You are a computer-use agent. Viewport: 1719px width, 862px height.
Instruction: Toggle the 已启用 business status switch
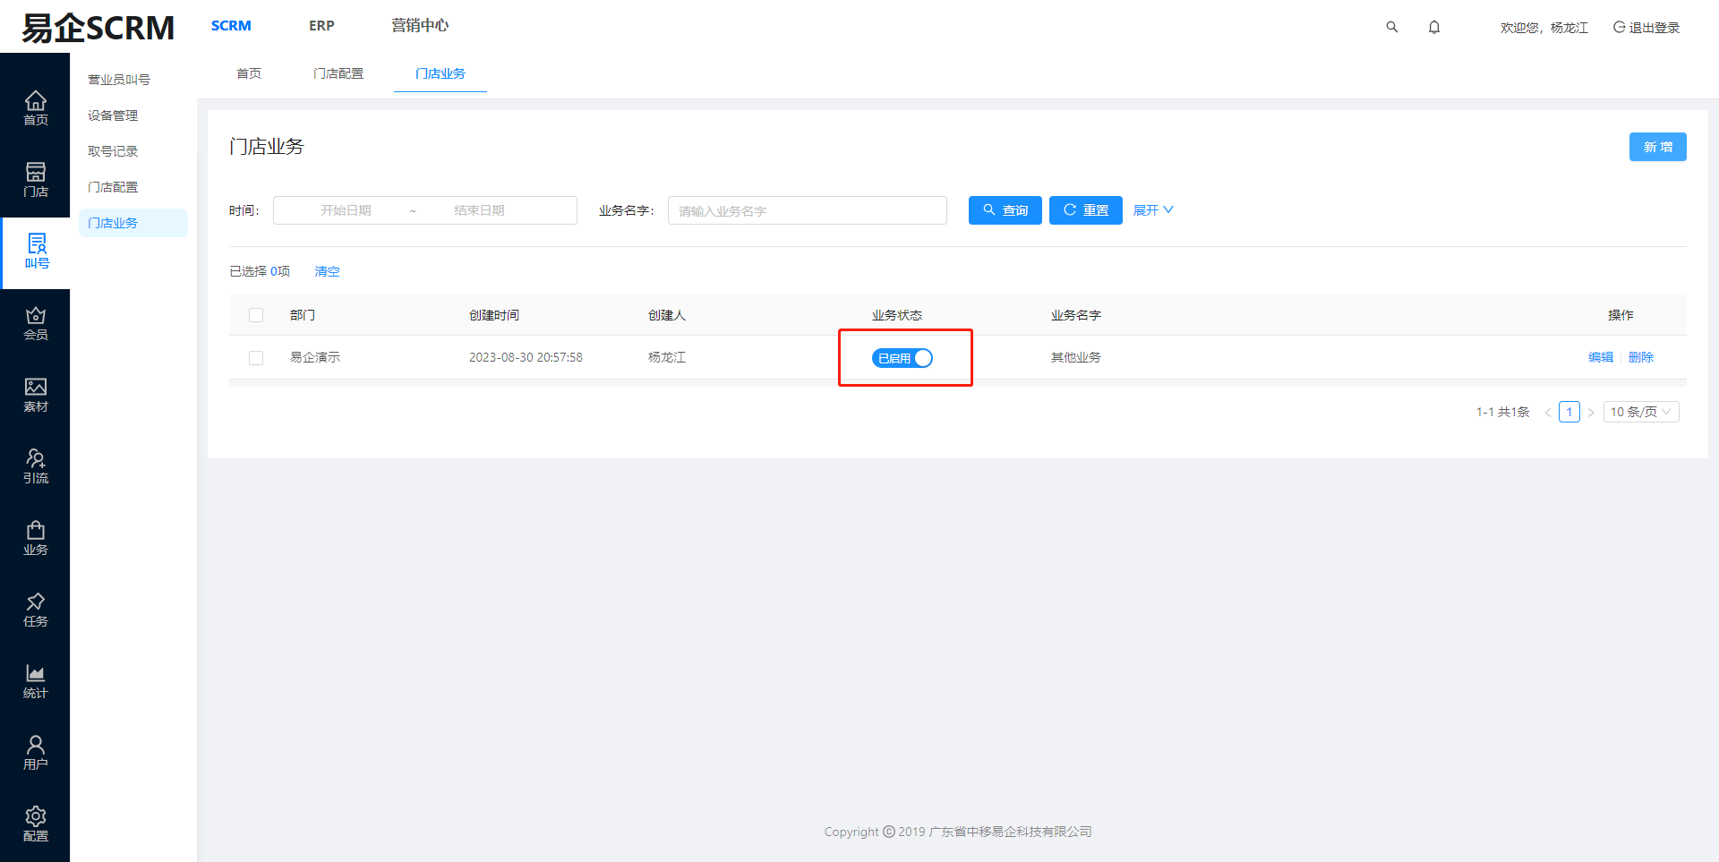[x=902, y=358]
